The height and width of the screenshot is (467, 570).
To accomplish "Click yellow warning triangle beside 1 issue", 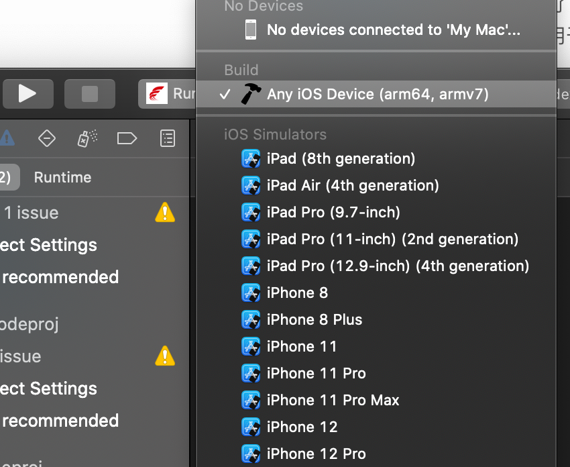I will tap(164, 213).
